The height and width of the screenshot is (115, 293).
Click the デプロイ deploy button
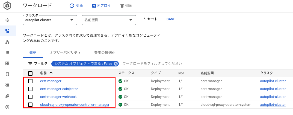102,6
